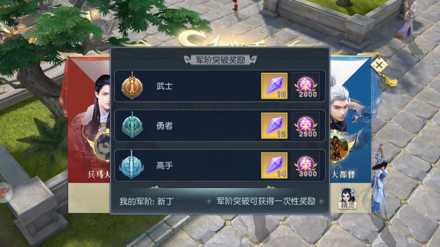
Task: Tap the 武士 rank badge icon
Action: [132, 85]
